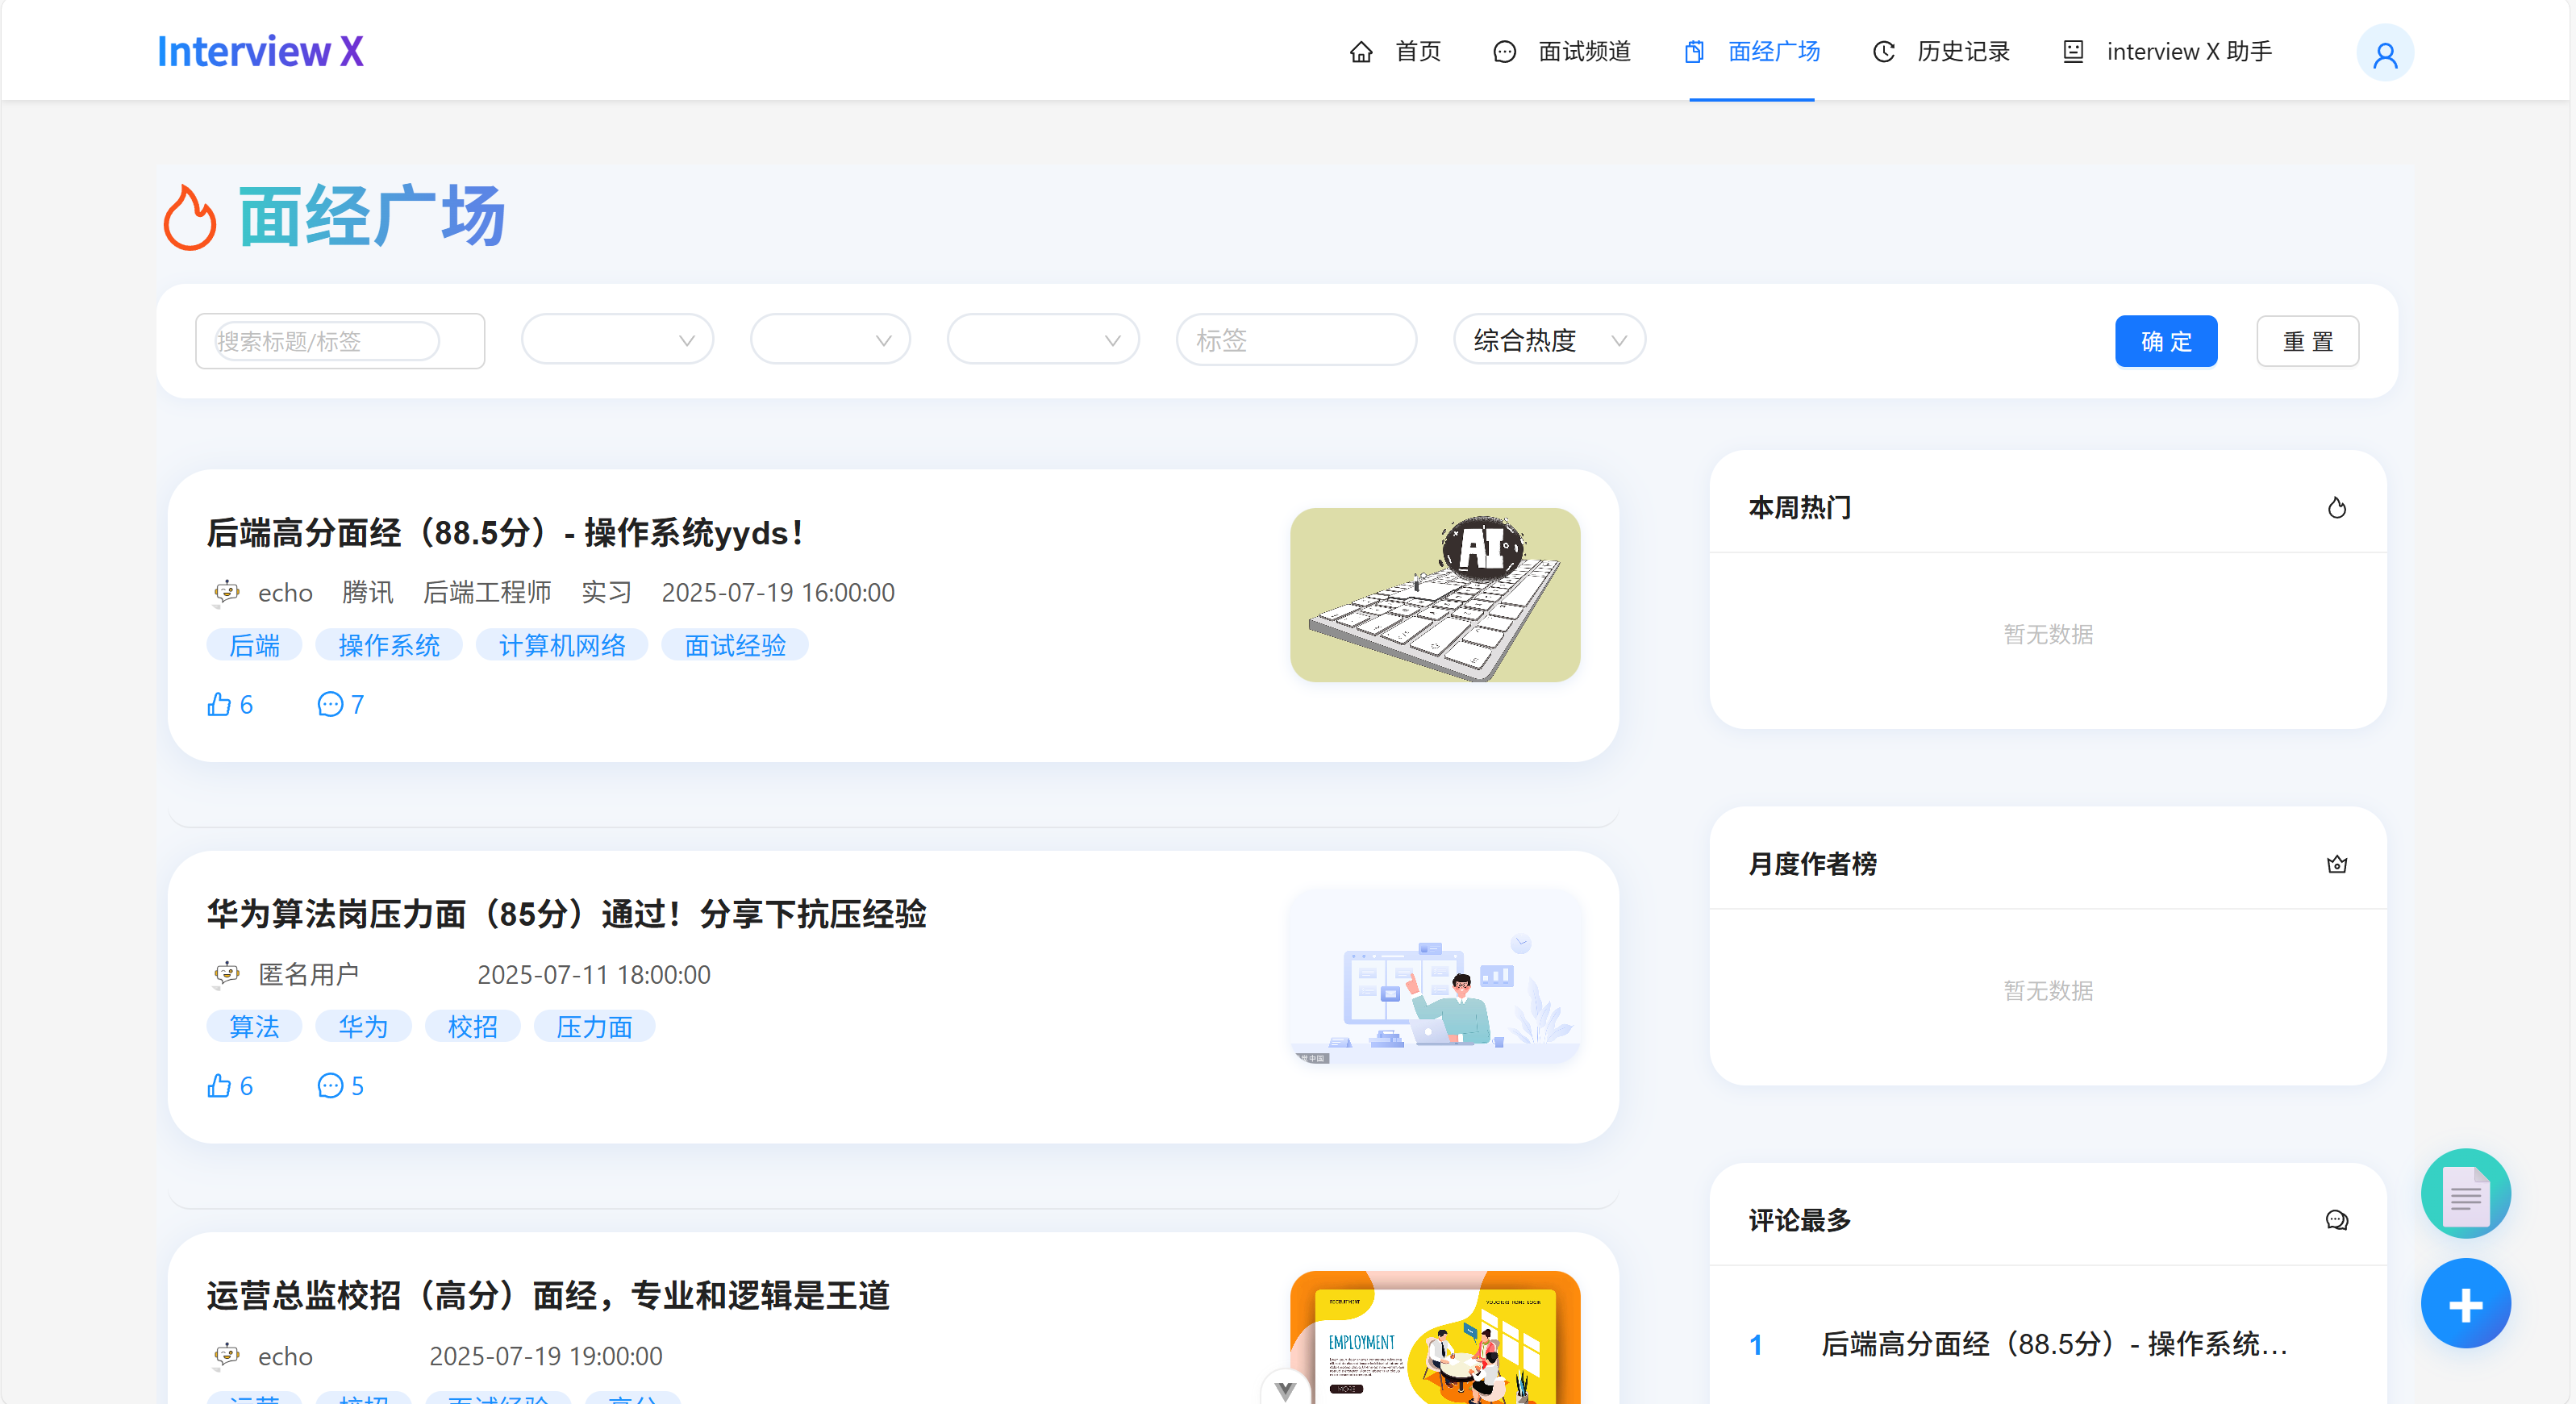Open 历史记录 history page

pyautogui.click(x=1941, y=51)
